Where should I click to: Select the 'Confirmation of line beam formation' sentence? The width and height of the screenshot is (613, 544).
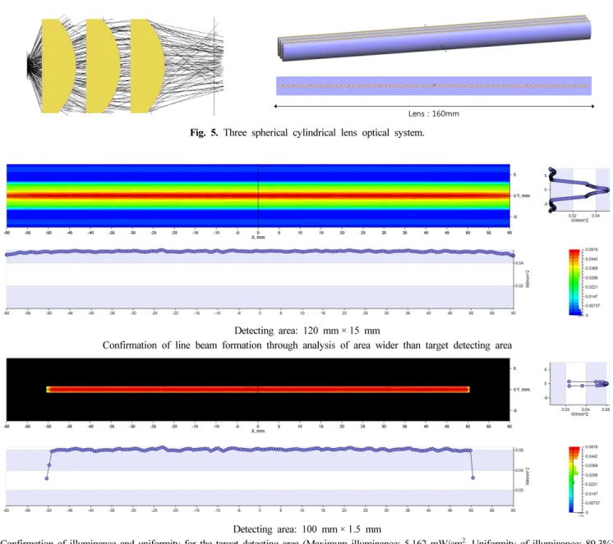click(306, 345)
